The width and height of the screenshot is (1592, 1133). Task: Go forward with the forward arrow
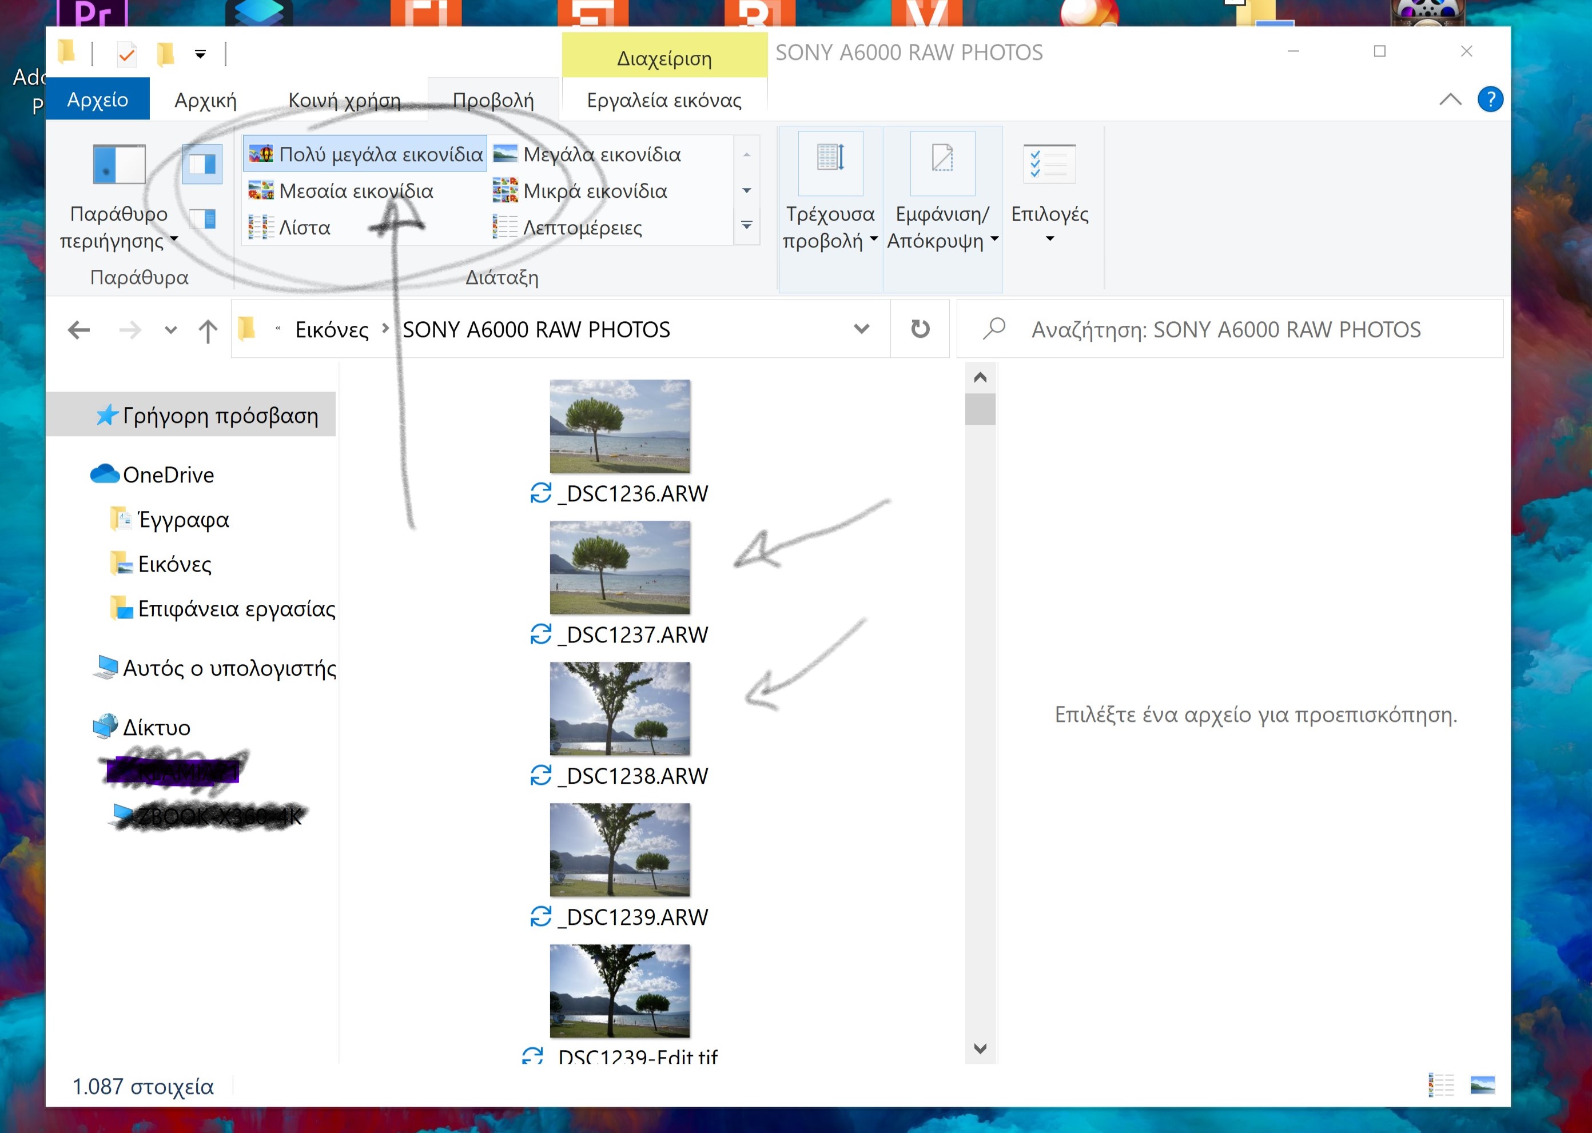[x=130, y=329]
